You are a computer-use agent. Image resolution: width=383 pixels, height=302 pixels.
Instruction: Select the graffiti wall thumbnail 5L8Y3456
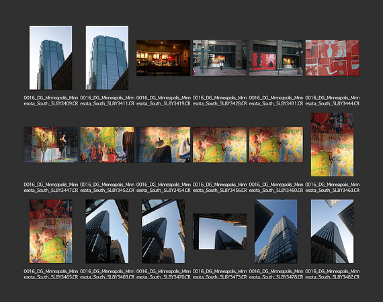(220, 145)
